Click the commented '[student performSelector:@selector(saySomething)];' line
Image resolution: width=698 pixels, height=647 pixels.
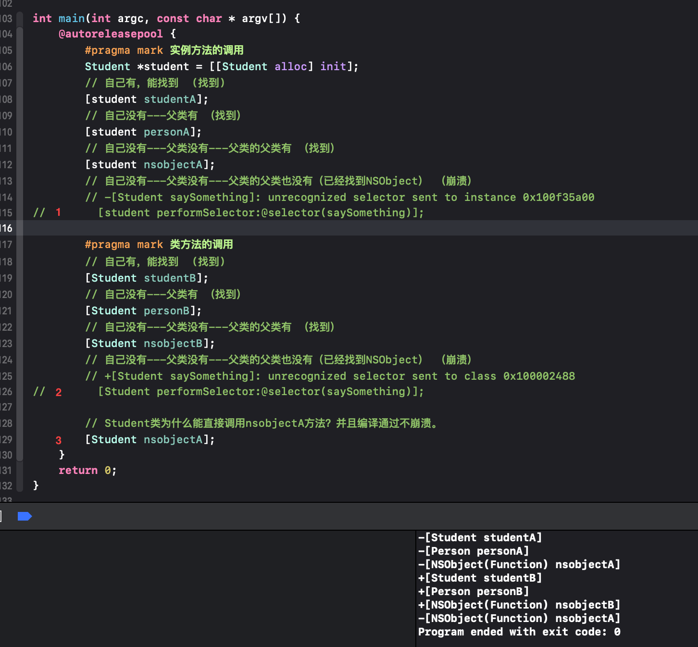[x=261, y=212]
